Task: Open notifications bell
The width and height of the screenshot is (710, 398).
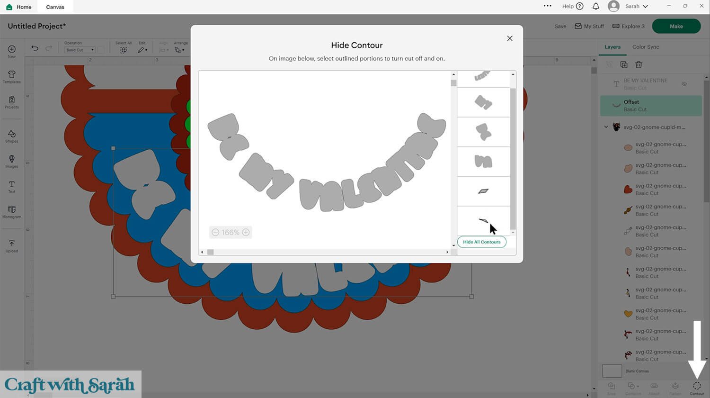Action: [596, 6]
